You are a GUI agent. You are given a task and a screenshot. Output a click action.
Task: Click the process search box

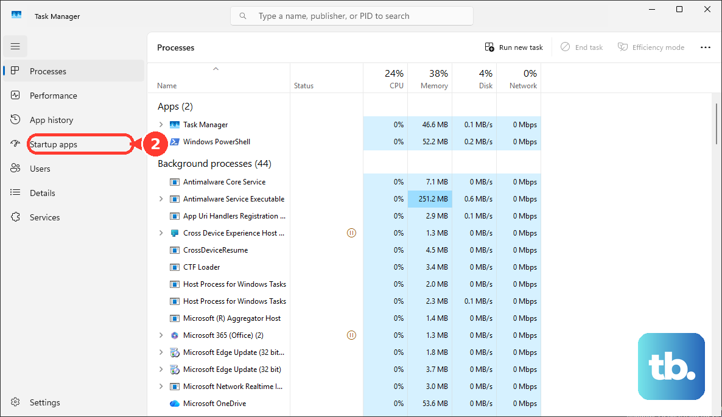coord(352,16)
